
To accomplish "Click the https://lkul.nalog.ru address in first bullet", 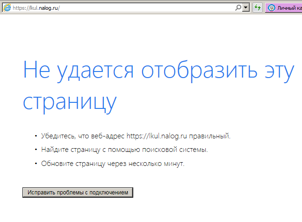I will (157, 136).
